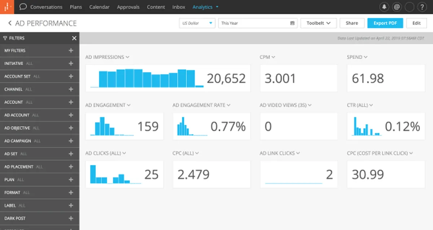Click the notifications bell icon
Screen dimensions: 433x230
[x=384, y=7]
